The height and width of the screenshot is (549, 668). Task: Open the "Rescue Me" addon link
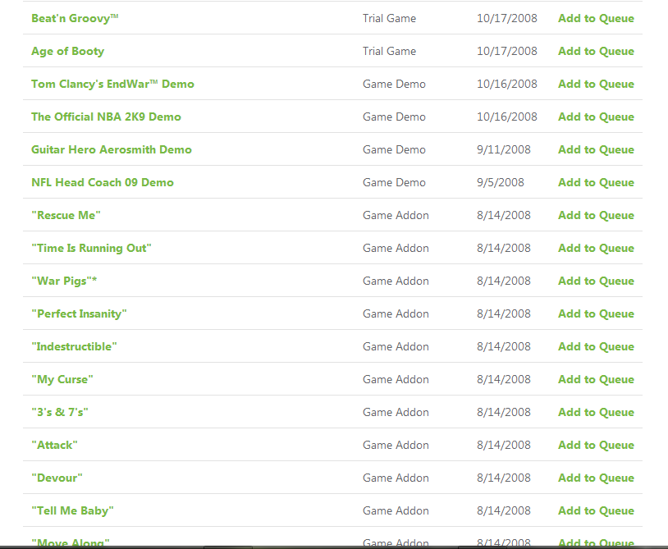(66, 215)
